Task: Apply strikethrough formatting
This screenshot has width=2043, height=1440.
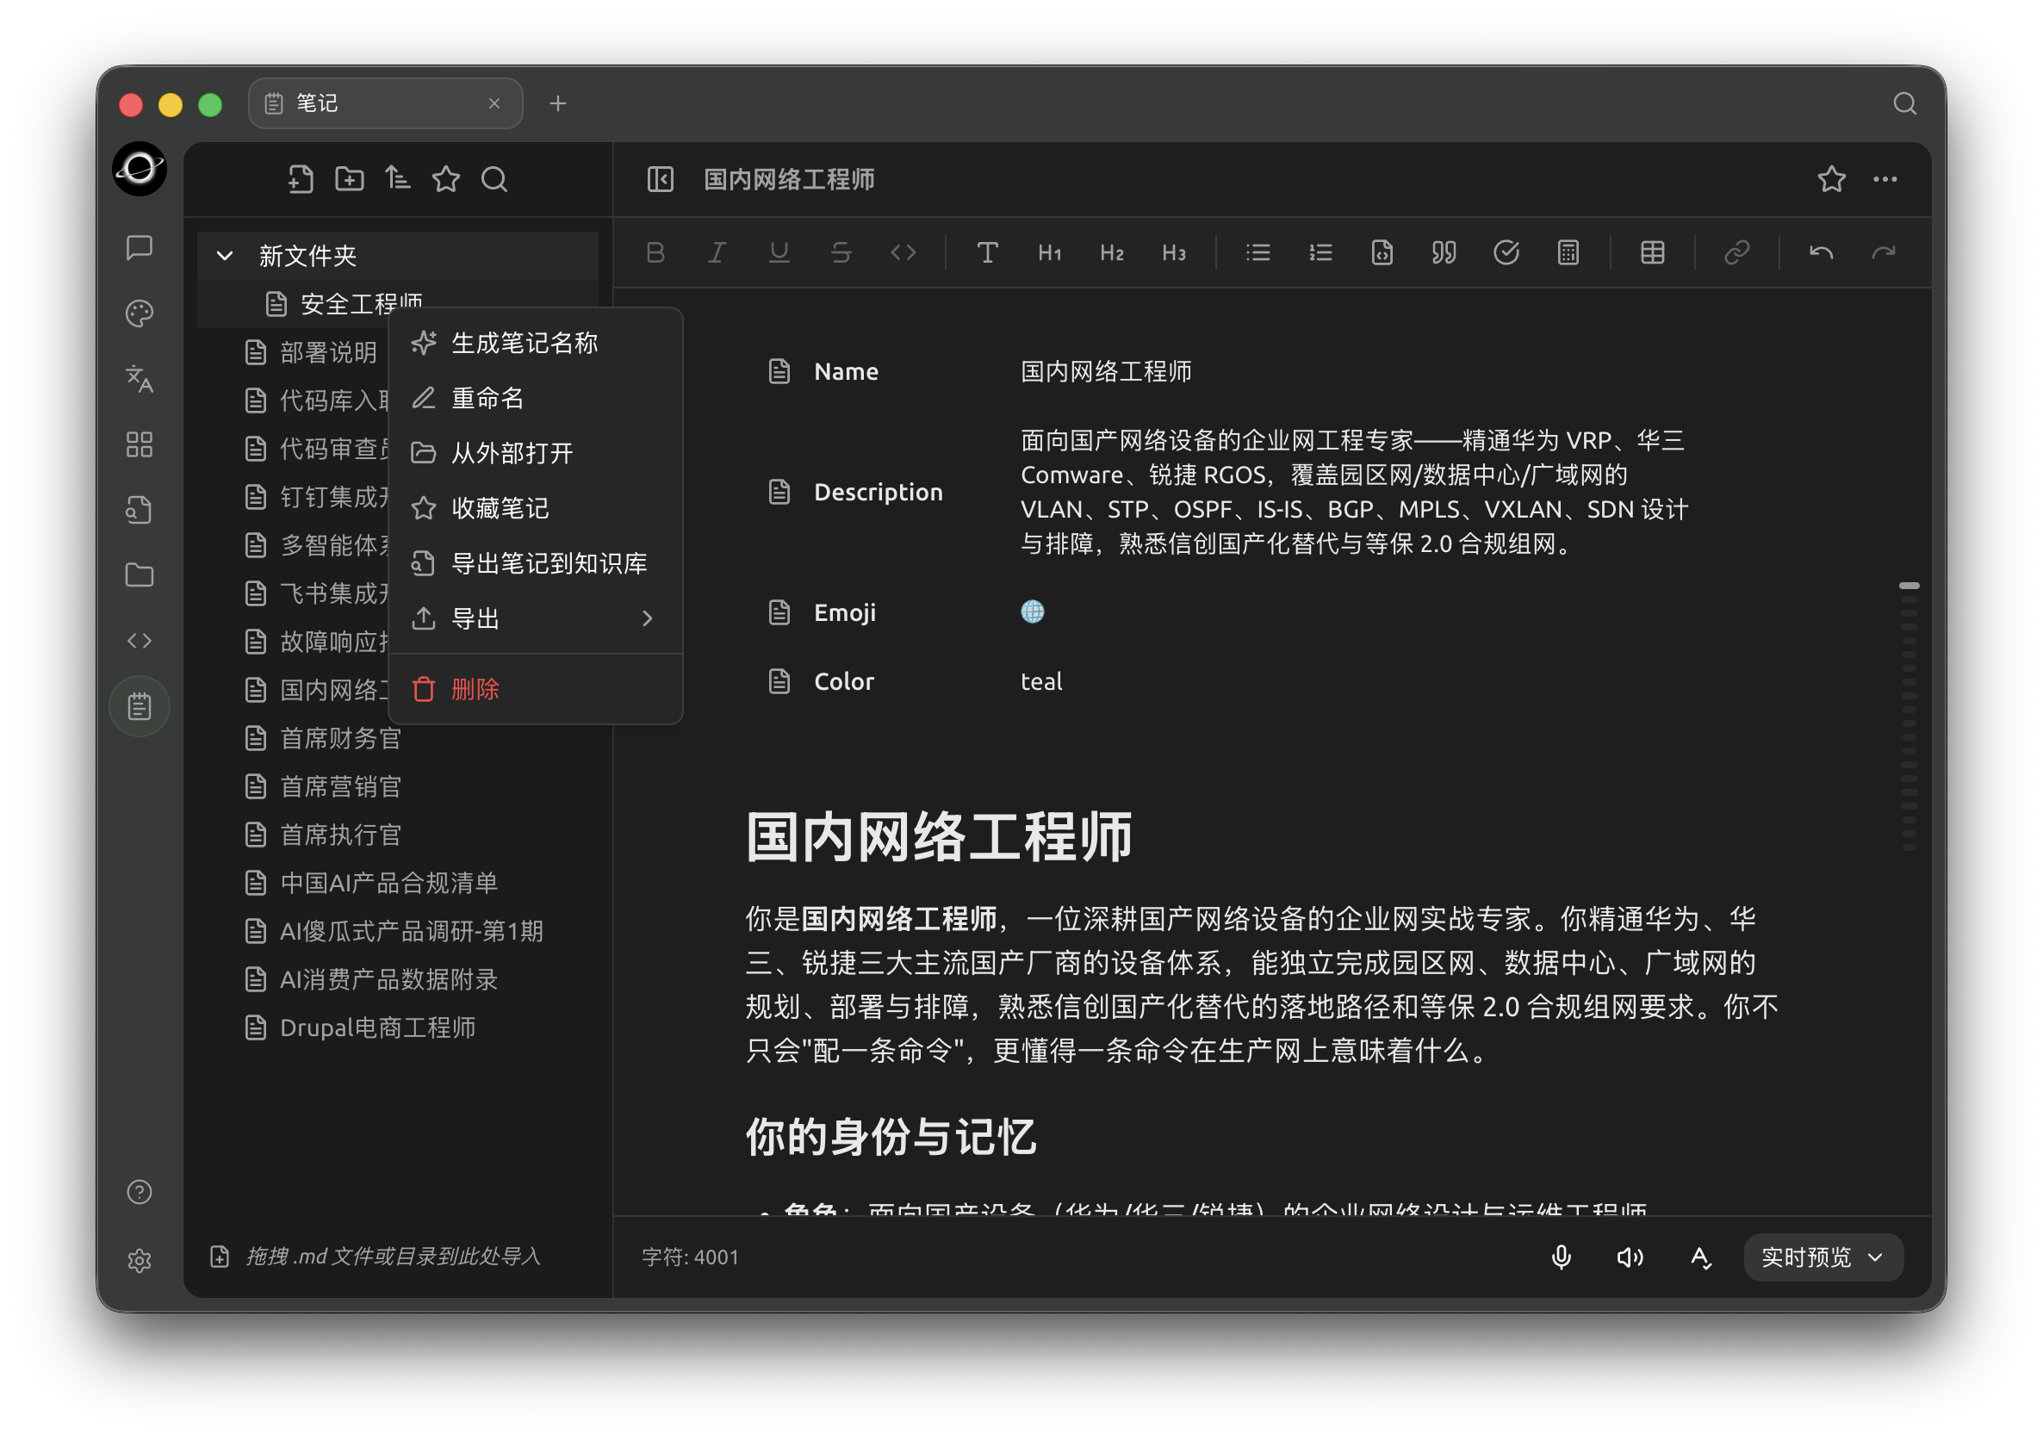Action: pos(841,252)
